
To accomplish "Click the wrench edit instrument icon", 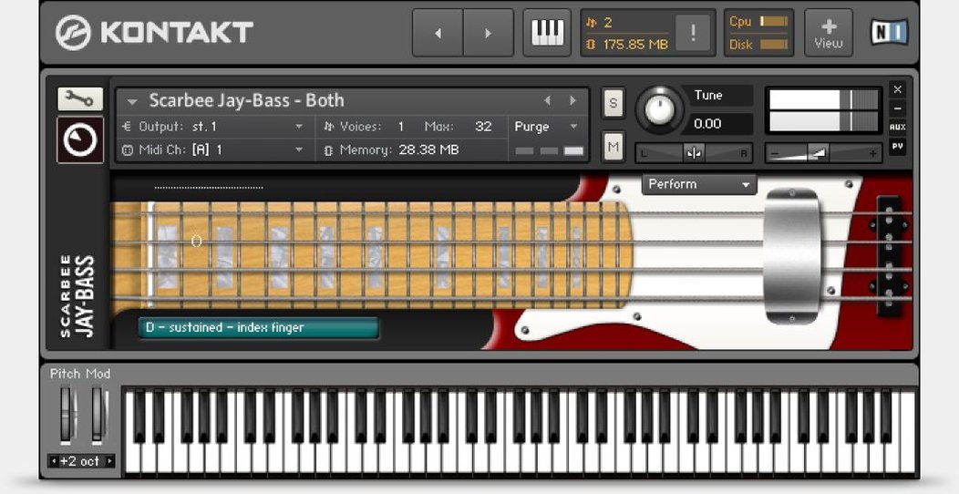I will 80,98.
